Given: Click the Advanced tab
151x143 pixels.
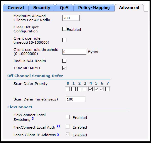Looking at the screenshot, I should [x=129, y=8].
